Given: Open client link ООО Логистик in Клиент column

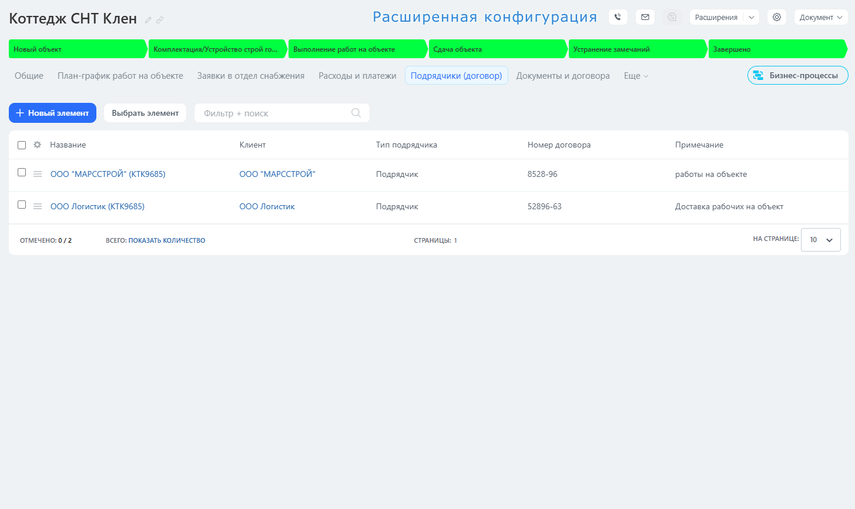Looking at the screenshot, I should [267, 206].
